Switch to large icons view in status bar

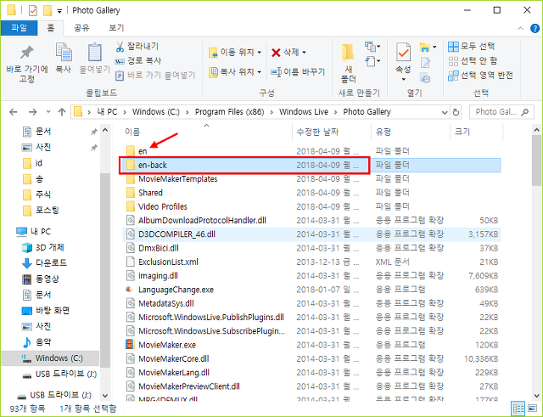[x=533, y=409]
